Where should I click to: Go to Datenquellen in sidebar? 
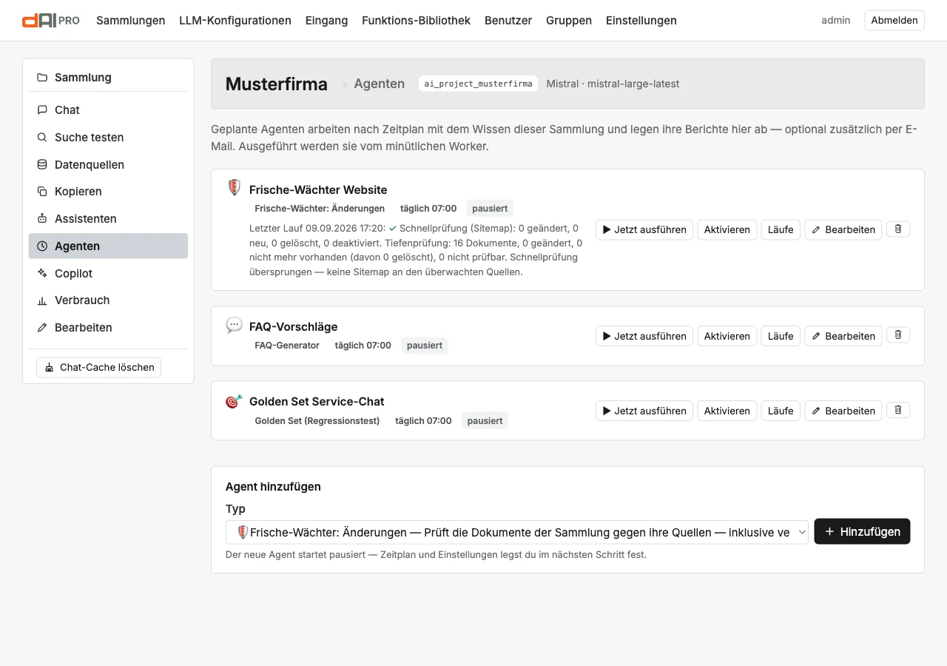[108, 164]
